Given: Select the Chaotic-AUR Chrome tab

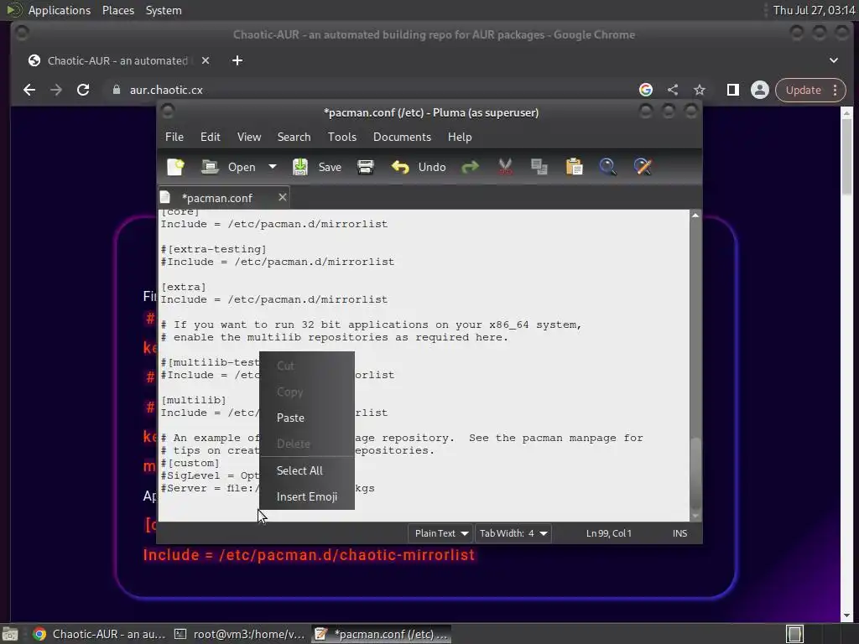Looking at the screenshot, I should coord(117,60).
